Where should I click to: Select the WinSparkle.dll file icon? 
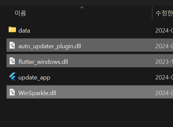pos(12,92)
